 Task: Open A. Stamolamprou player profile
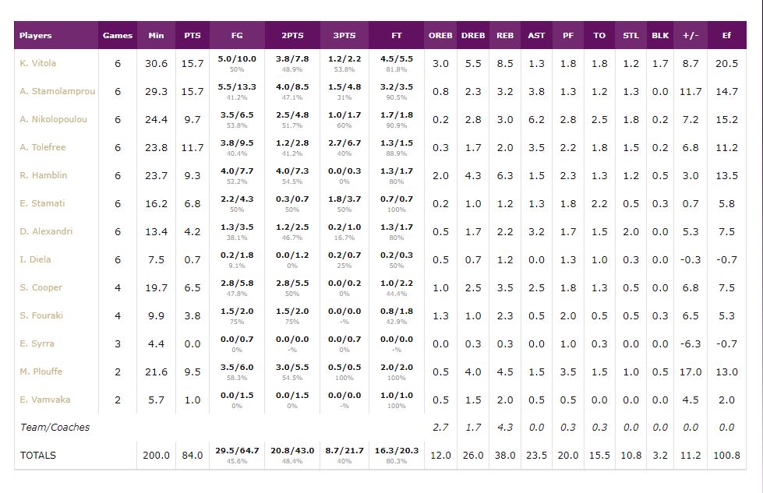coord(57,91)
